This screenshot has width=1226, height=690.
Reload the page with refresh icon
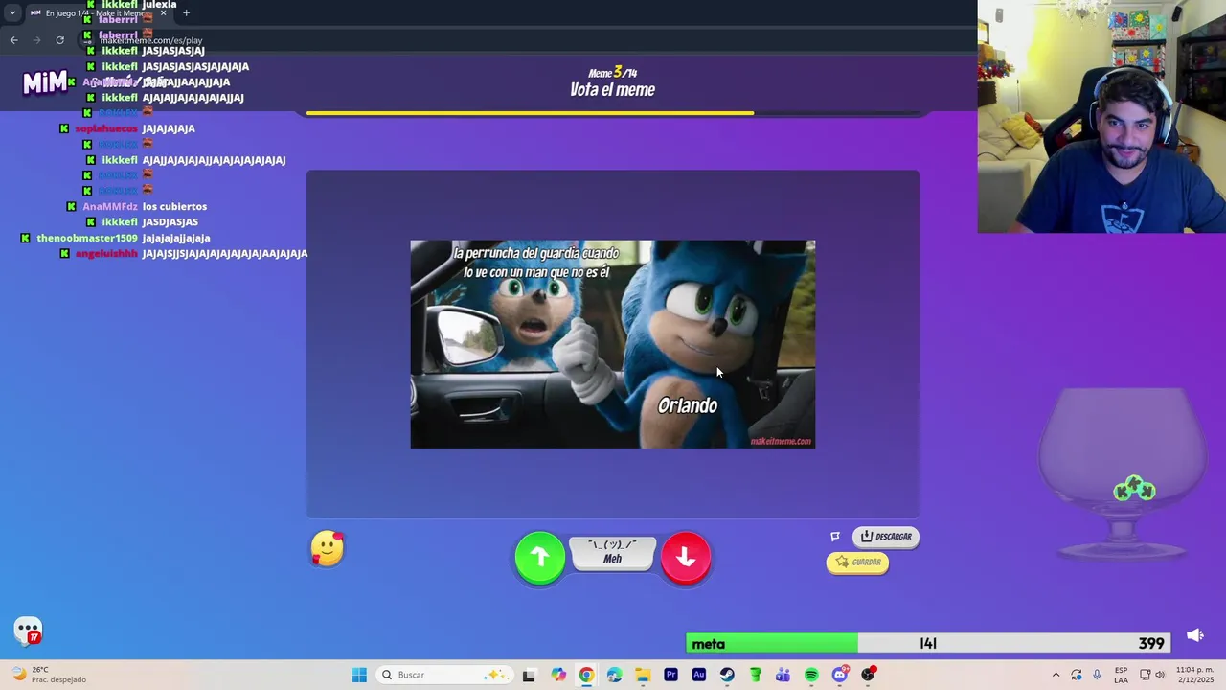click(x=59, y=40)
